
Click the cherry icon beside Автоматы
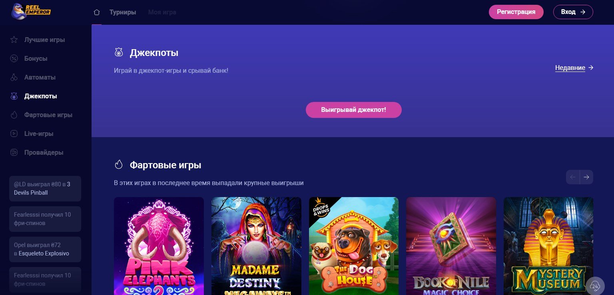14,78
